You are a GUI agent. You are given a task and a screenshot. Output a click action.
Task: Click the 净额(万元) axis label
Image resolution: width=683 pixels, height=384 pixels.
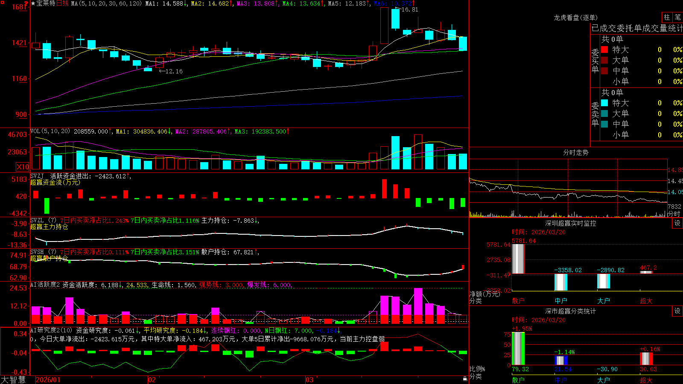tap(485, 294)
